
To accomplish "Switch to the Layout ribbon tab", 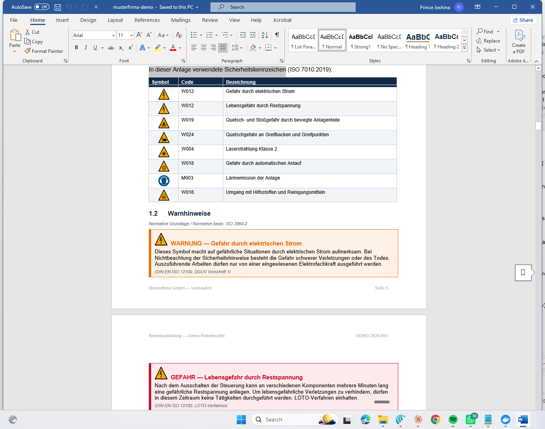I will 115,20.
